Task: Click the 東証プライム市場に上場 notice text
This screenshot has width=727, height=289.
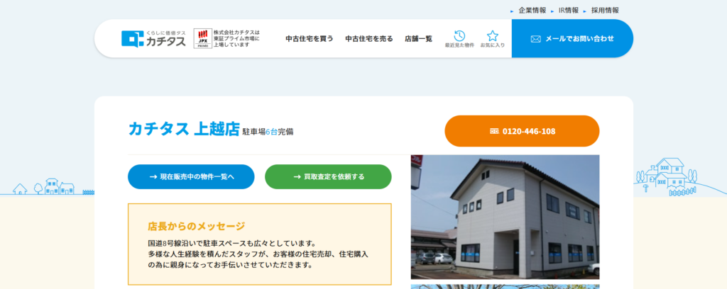Action: 236,39
